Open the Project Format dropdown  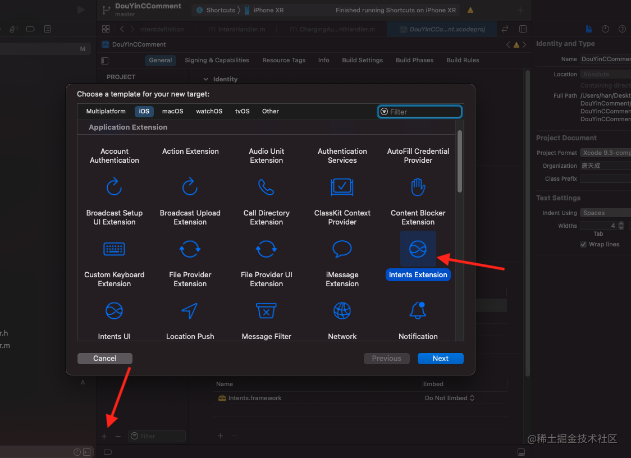coord(605,153)
